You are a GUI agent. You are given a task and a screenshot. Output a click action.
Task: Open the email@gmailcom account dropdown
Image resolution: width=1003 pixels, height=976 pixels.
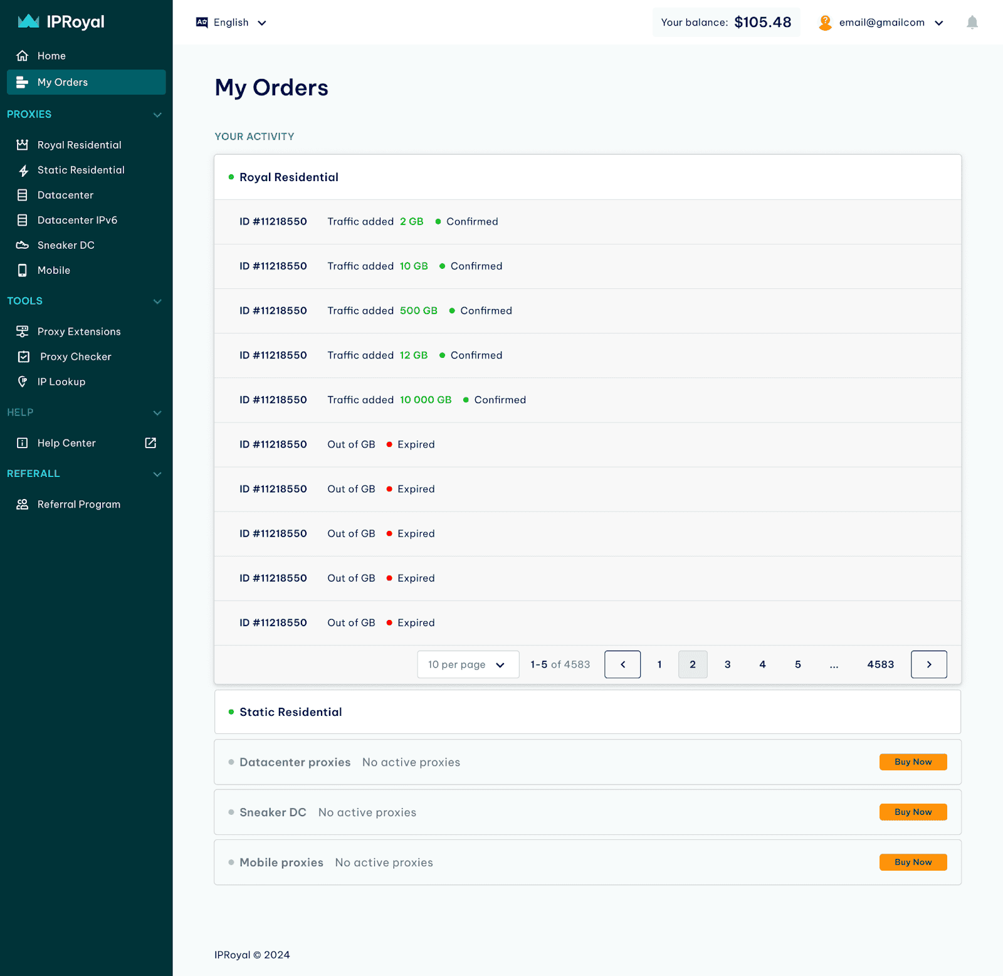tap(881, 23)
